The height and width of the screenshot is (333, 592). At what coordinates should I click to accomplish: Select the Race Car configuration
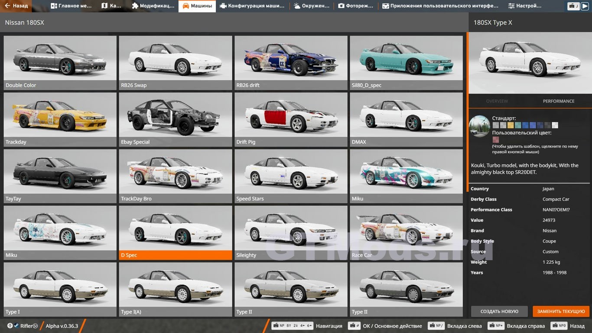(x=406, y=232)
